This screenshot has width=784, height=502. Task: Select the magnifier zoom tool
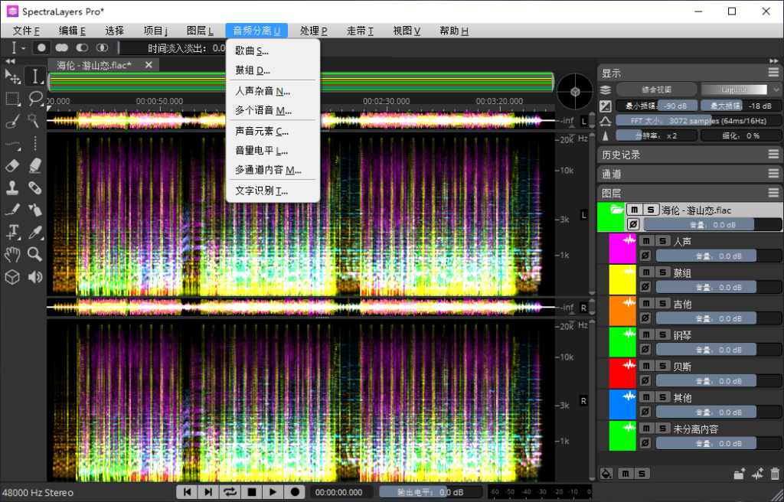(x=35, y=254)
